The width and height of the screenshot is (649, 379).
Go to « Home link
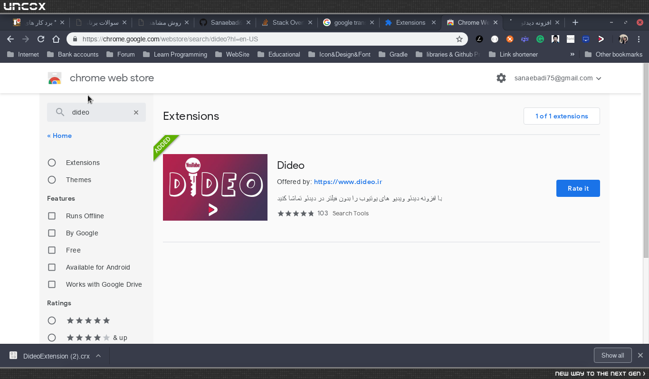[x=59, y=136]
